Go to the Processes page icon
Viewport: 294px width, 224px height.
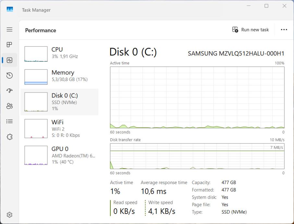tap(9, 44)
